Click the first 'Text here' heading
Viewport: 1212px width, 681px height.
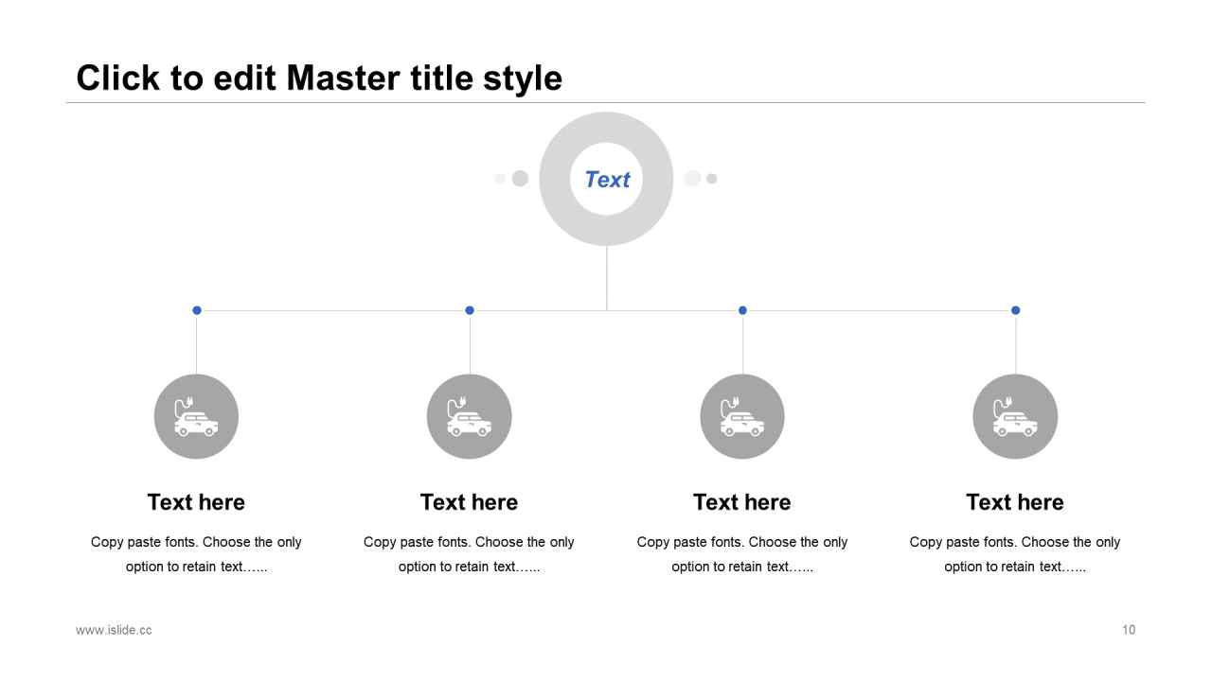pos(196,502)
